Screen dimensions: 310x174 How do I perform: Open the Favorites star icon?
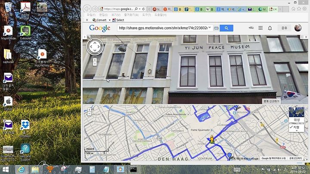coord(299,9)
